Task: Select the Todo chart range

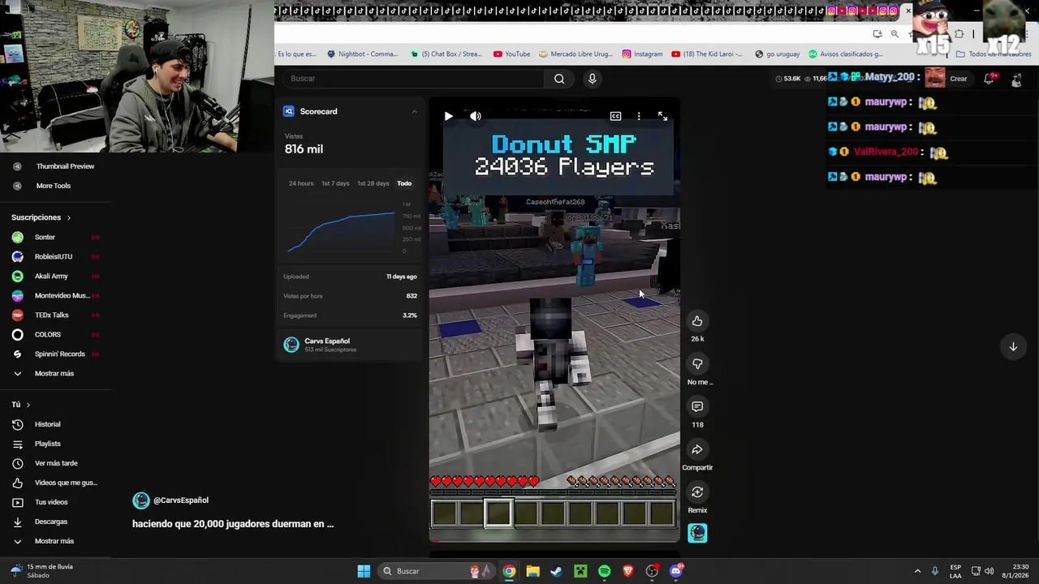Action: click(x=404, y=183)
